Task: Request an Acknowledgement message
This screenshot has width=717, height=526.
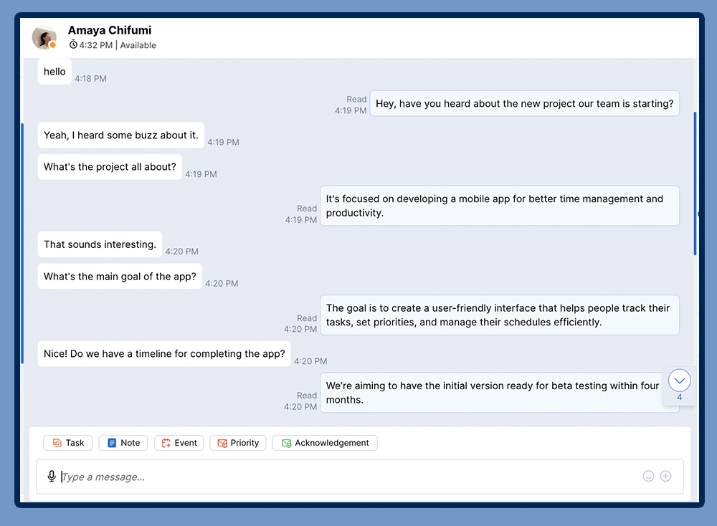Action: point(325,443)
